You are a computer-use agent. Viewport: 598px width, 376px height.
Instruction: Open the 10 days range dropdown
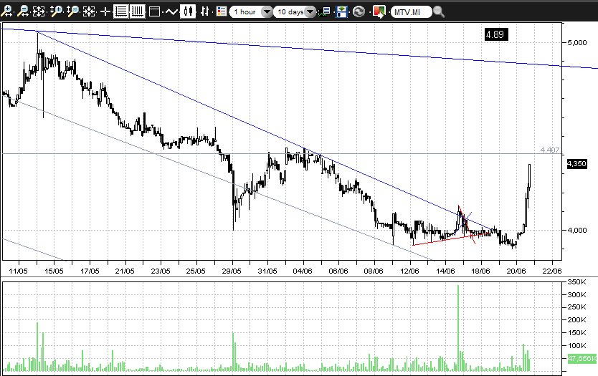310,12
